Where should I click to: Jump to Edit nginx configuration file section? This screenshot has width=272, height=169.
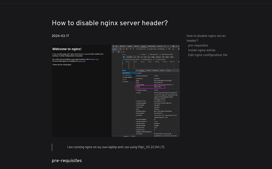pyautogui.click(x=208, y=55)
